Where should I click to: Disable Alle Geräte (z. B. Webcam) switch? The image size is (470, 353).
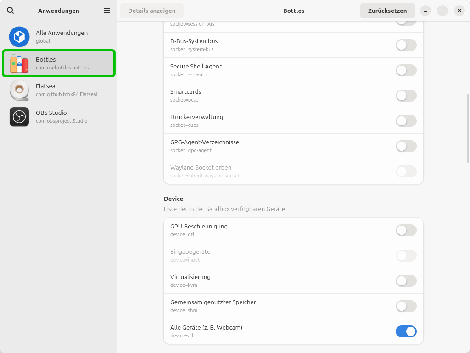coord(406,331)
